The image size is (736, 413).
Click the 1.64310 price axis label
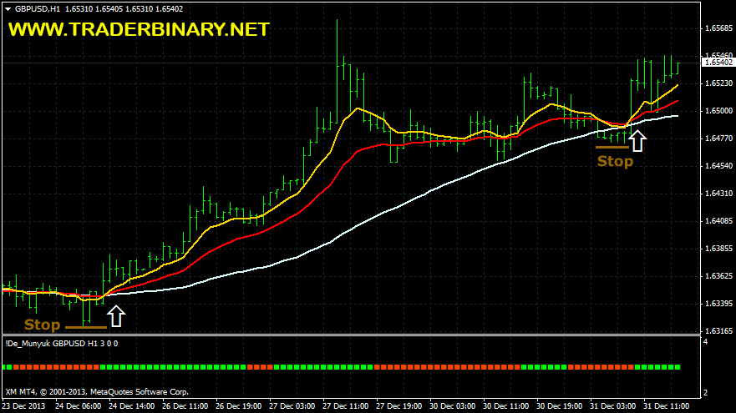[718, 193]
